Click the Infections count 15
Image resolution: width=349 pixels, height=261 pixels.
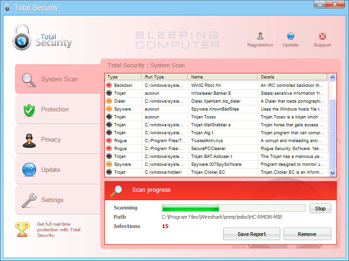(x=165, y=226)
